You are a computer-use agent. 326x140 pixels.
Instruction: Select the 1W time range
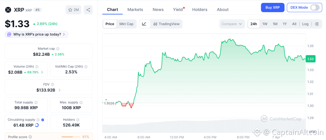tap(265, 24)
